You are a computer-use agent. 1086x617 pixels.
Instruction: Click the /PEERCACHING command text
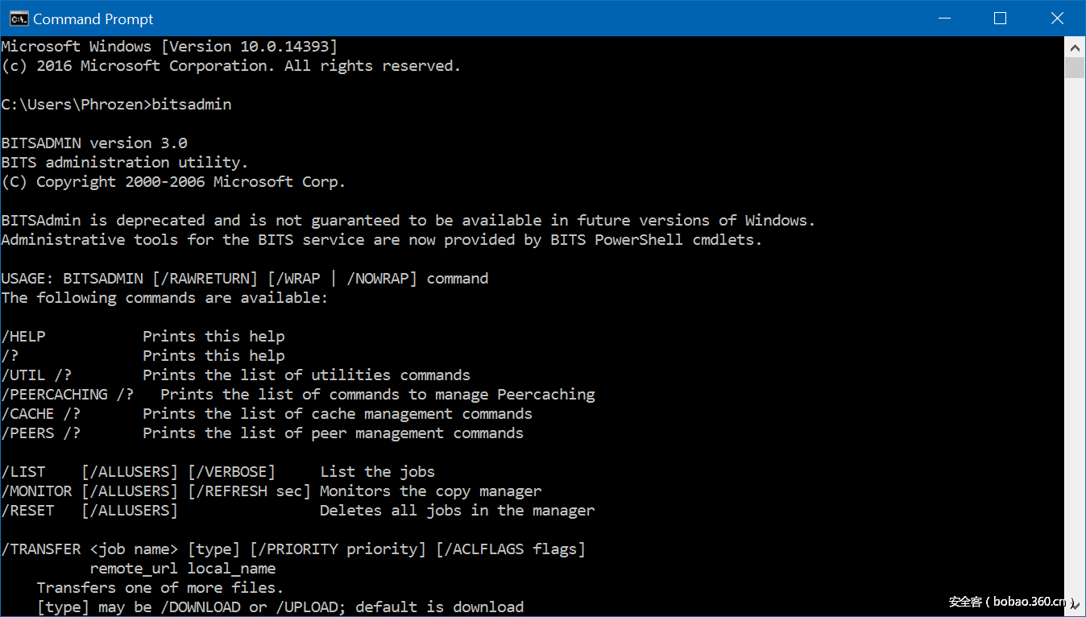click(x=55, y=395)
